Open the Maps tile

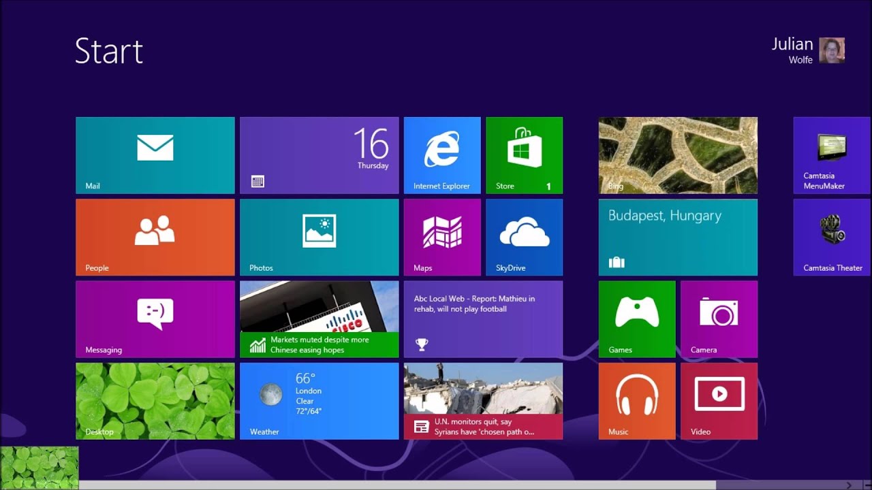pyautogui.click(x=442, y=238)
